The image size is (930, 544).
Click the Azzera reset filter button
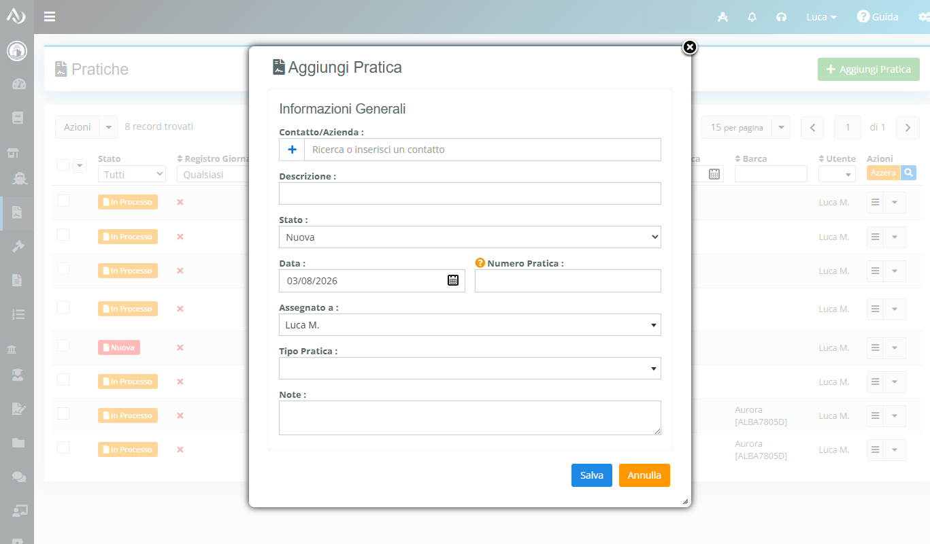[x=883, y=173]
